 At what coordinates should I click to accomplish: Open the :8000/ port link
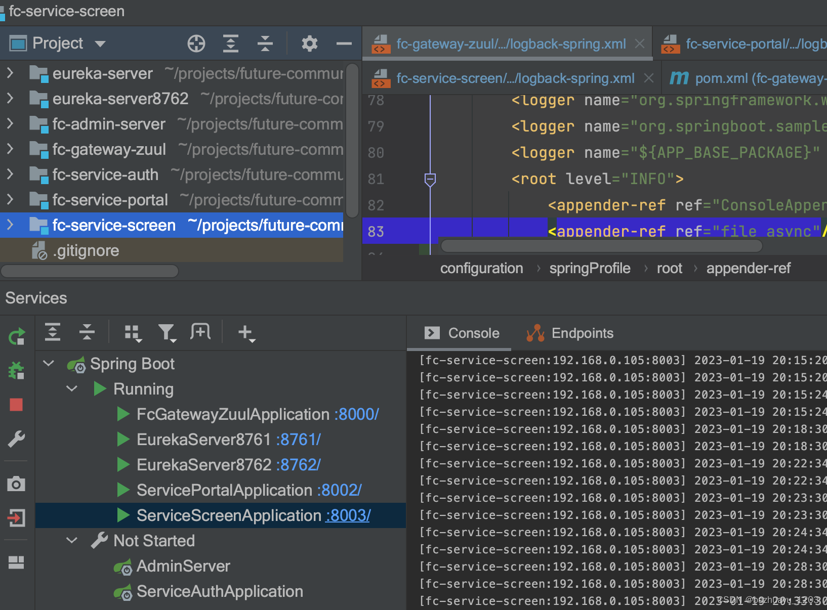(x=357, y=414)
